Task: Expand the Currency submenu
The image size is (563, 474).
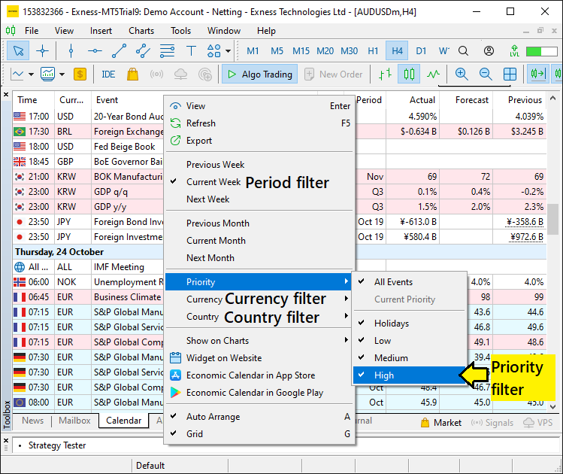Action: pyautogui.click(x=204, y=299)
